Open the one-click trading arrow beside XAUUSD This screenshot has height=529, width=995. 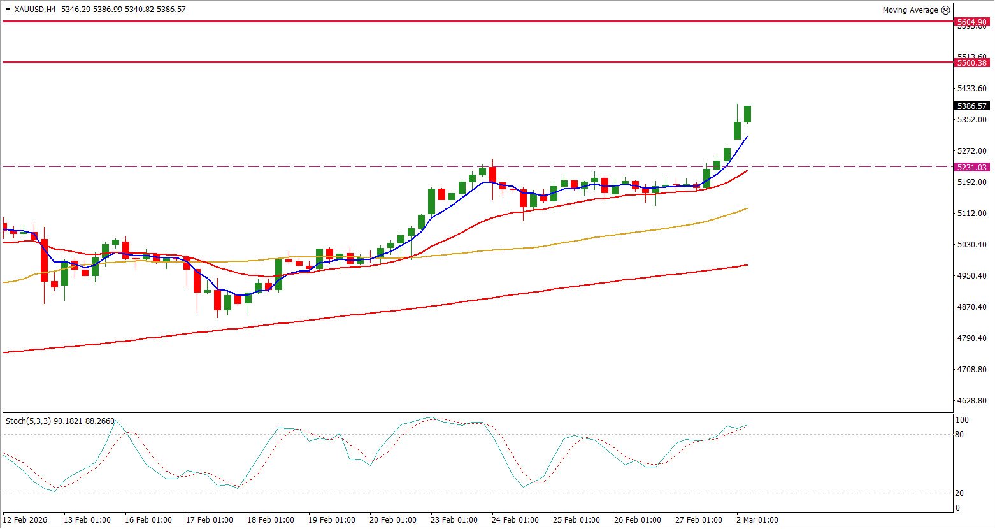coord(8,10)
